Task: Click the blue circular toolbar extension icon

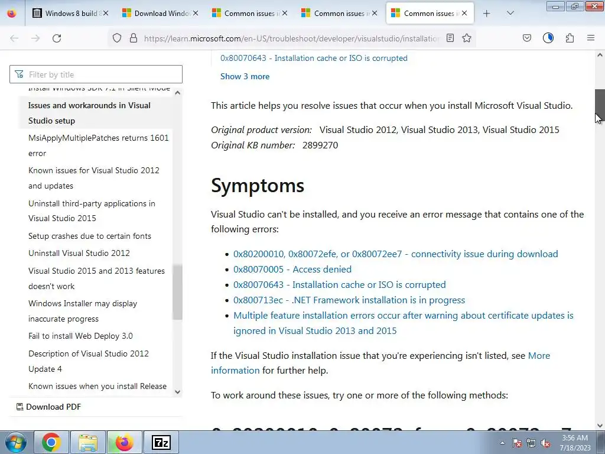Action: (x=548, y=38)
